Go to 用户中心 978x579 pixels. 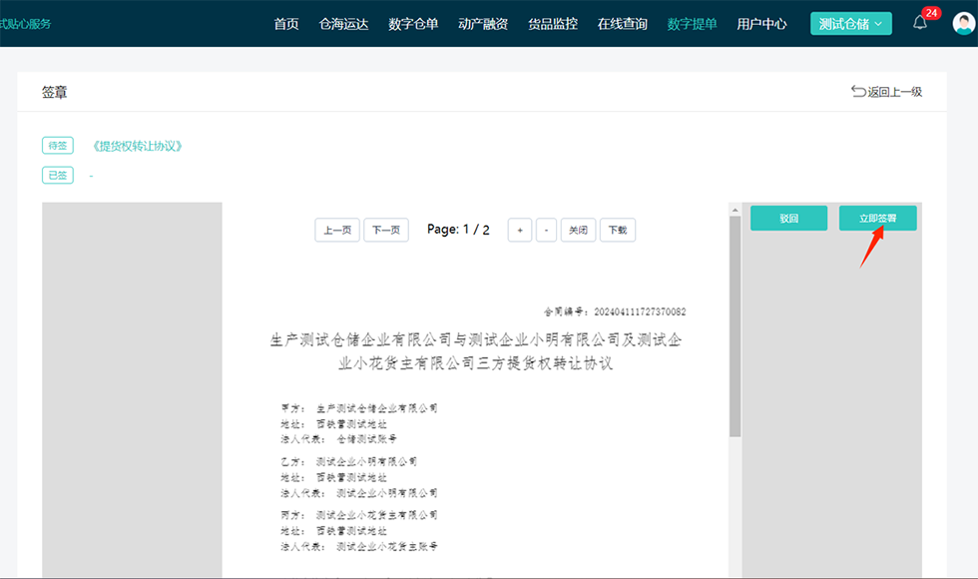(761, 24)
